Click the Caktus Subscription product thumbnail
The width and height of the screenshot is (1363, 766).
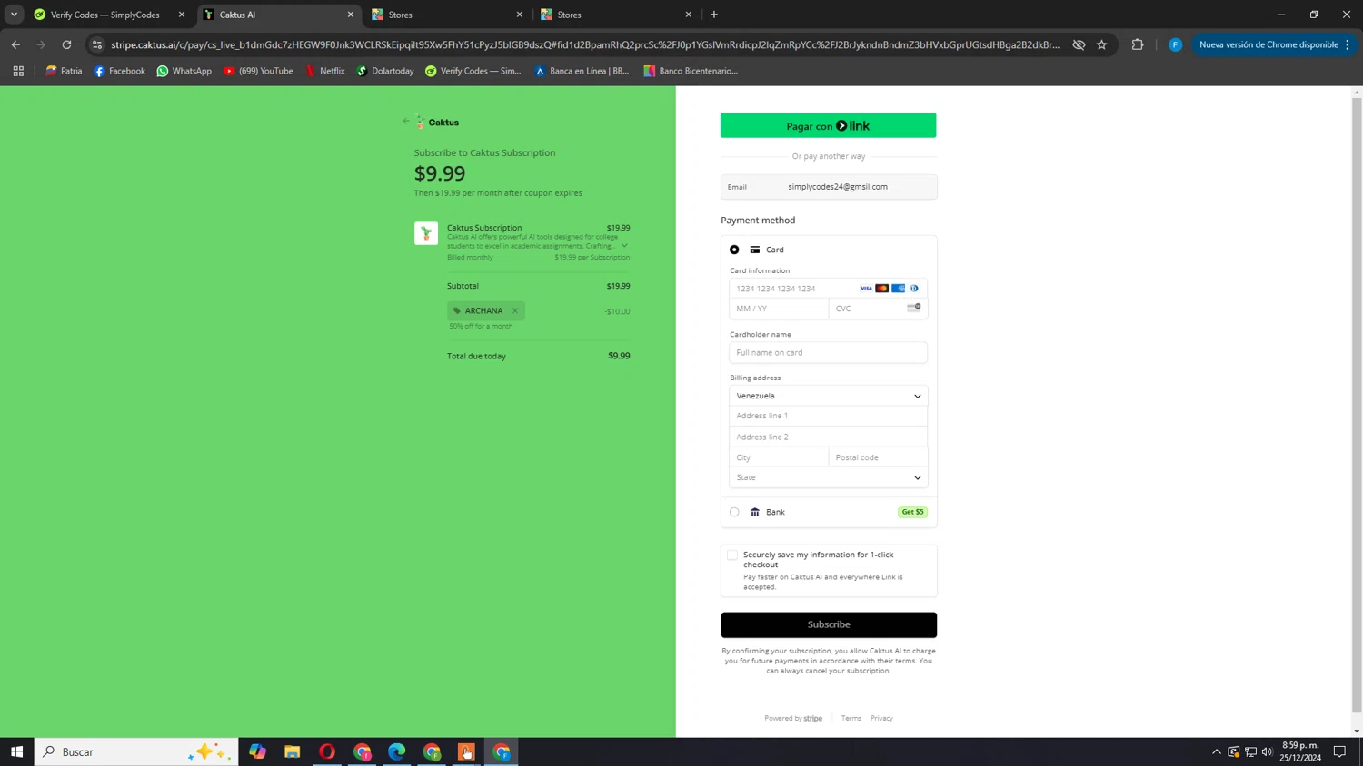point(426,233)
